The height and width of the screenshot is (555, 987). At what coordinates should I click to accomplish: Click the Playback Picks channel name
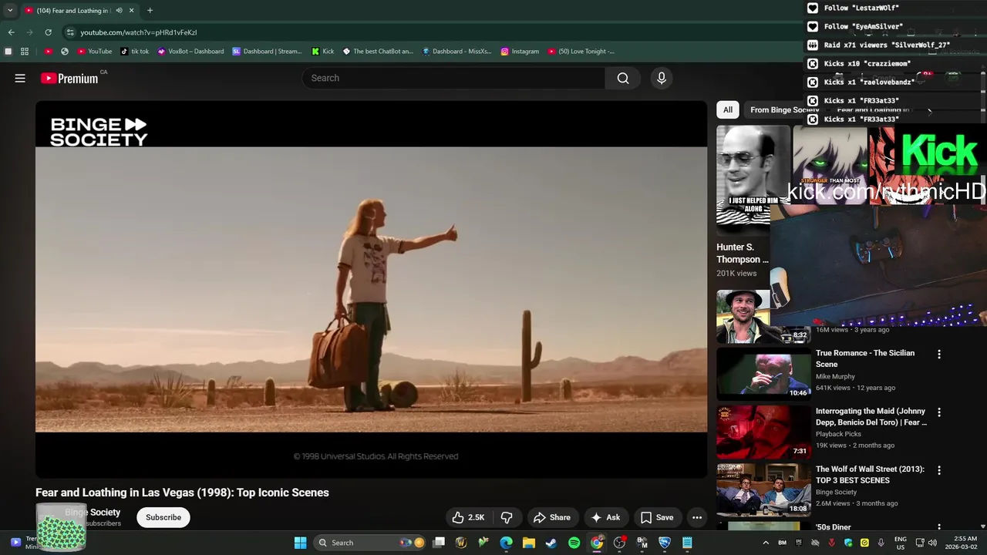pos(840,435)
